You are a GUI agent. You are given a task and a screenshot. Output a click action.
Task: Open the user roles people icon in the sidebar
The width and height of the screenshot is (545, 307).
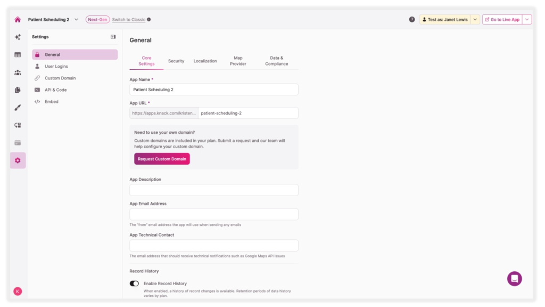tap(18, 72)
